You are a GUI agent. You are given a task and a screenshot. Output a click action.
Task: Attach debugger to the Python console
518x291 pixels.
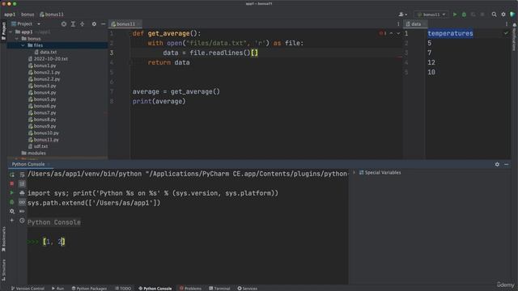(12, 202)
